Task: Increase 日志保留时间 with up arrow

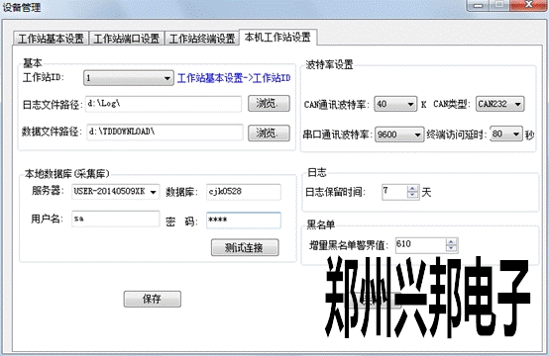Action: [413, 189]
